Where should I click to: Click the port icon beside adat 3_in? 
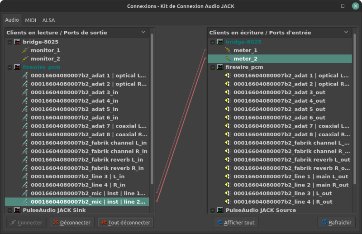(x=25, y=92)
